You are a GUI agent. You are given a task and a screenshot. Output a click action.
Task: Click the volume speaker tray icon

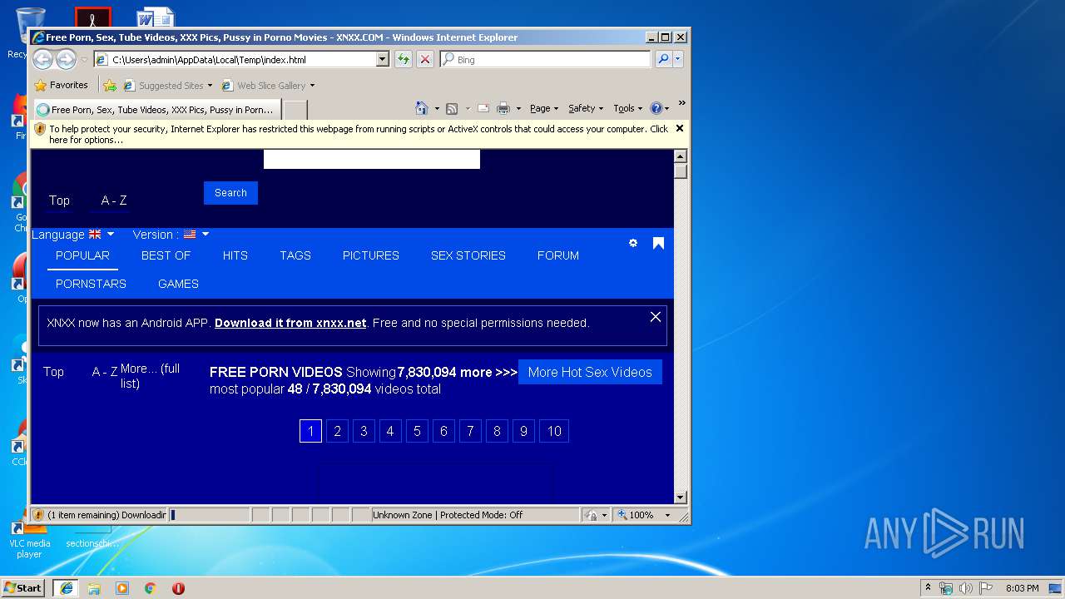[965, 587]
